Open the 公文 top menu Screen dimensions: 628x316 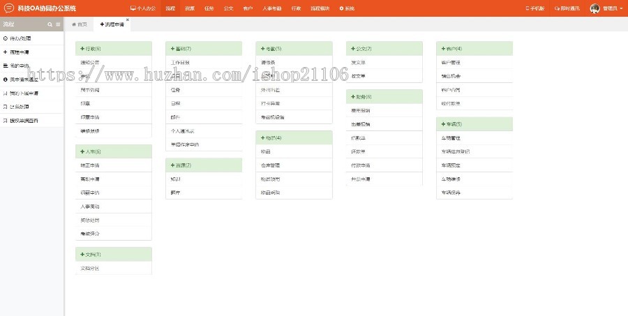point(228,8)
